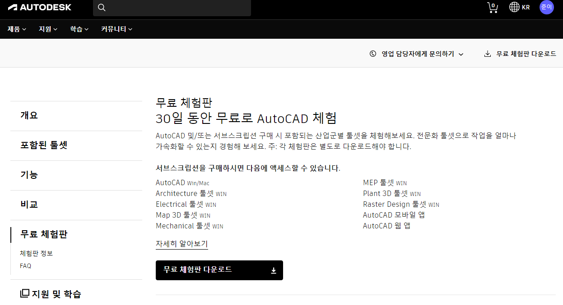The height and width of the screenshot is (305, 563).
Task: Click the search magnifier icon
Action: (x=102, y=8)
